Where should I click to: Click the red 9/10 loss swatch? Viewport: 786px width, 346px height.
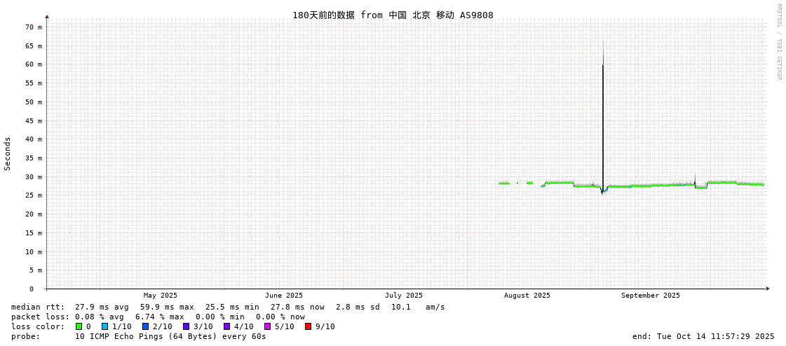pyautogui.click(x=309, y=326)
